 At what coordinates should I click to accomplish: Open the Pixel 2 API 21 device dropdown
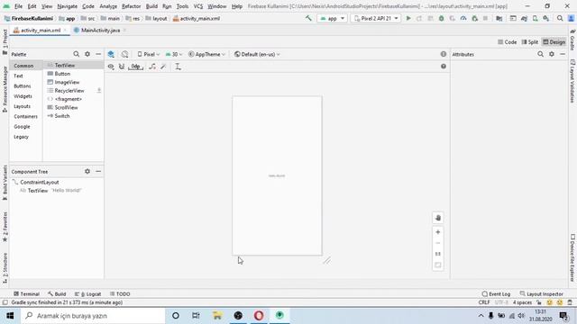point(376,18)
